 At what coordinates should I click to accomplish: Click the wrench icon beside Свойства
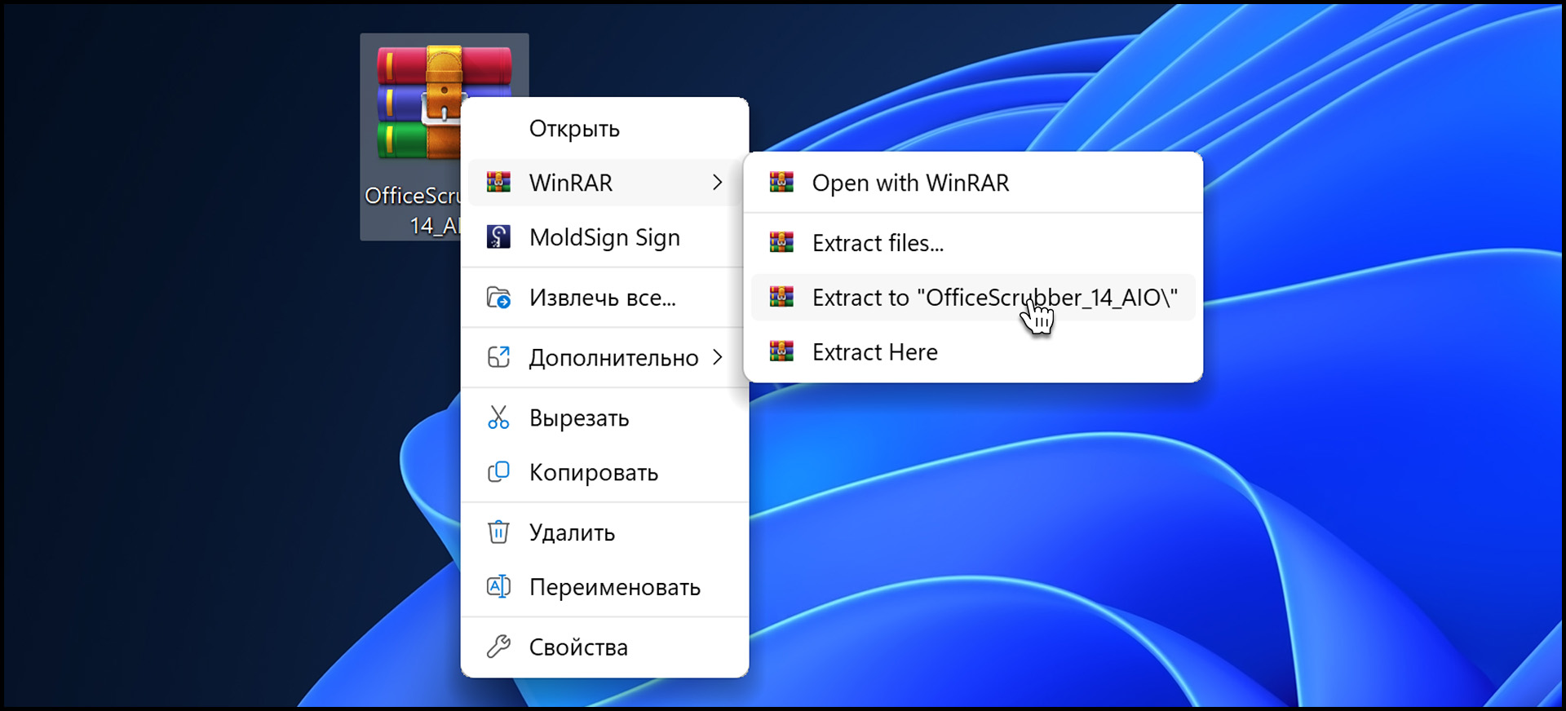pos(498,647)
